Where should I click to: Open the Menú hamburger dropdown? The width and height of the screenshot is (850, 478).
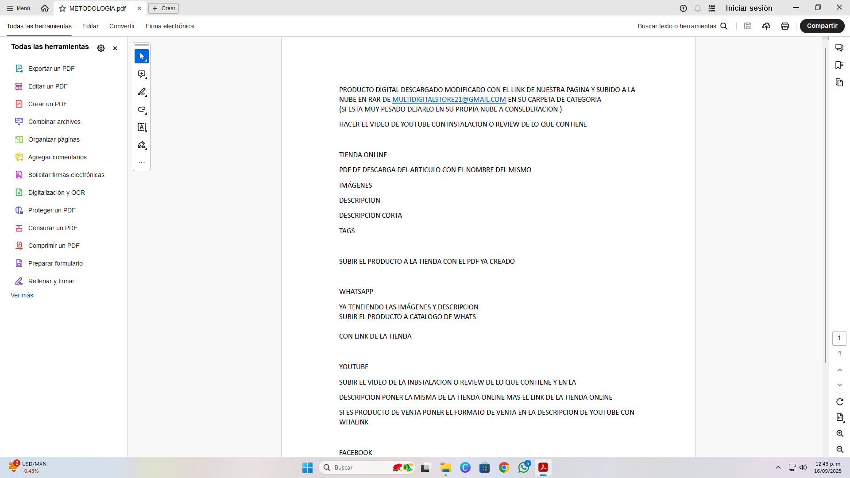(19, 8)
